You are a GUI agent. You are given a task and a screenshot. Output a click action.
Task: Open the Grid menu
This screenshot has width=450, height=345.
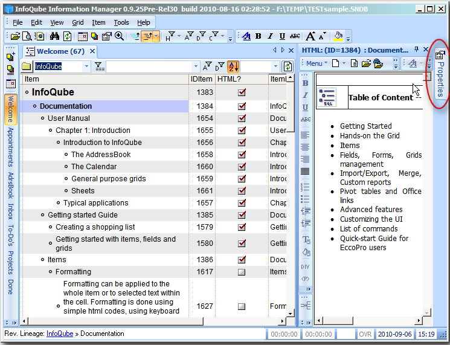(78, 22)
